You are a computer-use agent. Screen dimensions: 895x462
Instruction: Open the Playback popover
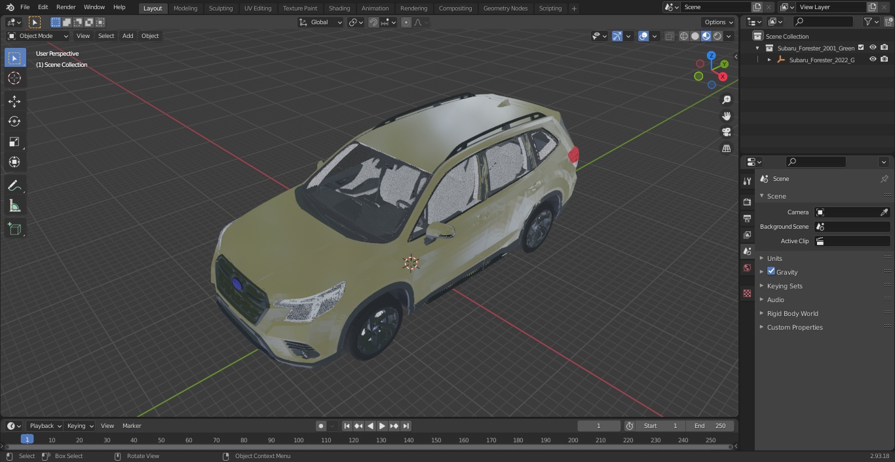click(x=45, y=426)
